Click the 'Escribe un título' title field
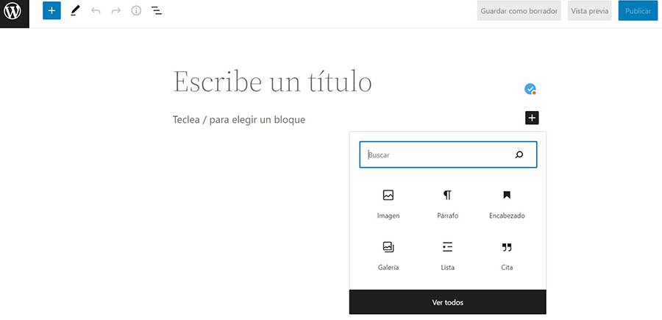 [x=272, y=82]
